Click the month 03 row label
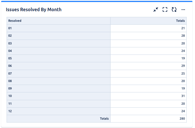 [10, 43]
